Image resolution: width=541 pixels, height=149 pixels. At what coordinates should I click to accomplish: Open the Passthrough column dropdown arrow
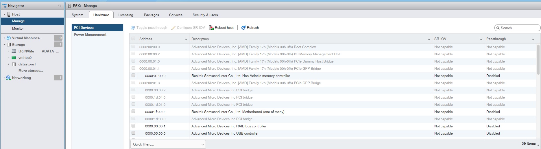point(533,39)
